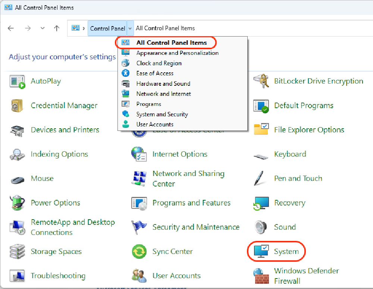Screen dimensions: 373x289
Task: Click the Troubleshooting icon
Action: (17, 276)
